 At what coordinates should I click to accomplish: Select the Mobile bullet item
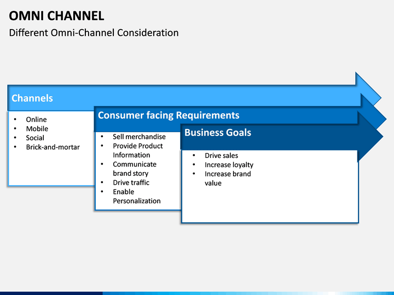pyautogui.click(x=37, y=129)
